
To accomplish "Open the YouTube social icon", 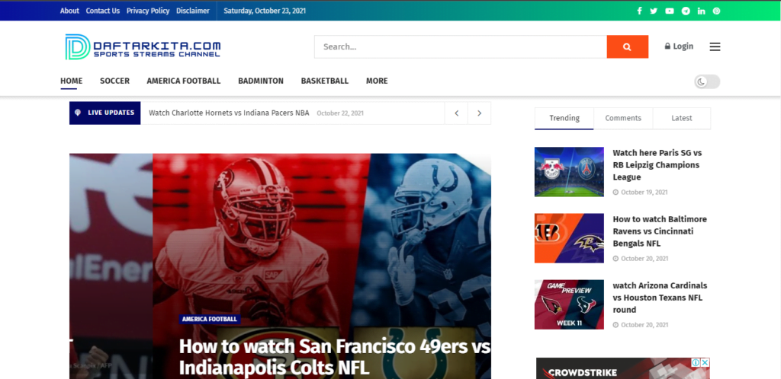I will (x=670, y=11).
